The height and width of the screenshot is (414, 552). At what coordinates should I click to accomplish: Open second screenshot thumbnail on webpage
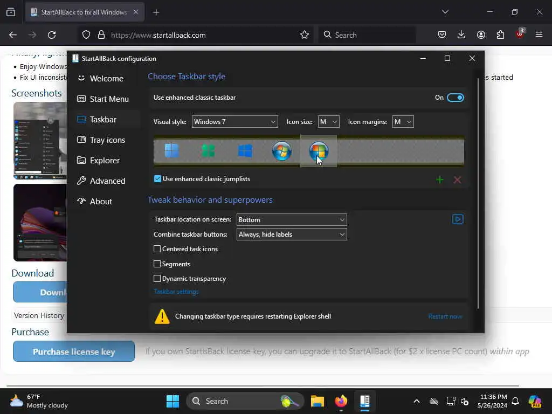click(40, 223)
